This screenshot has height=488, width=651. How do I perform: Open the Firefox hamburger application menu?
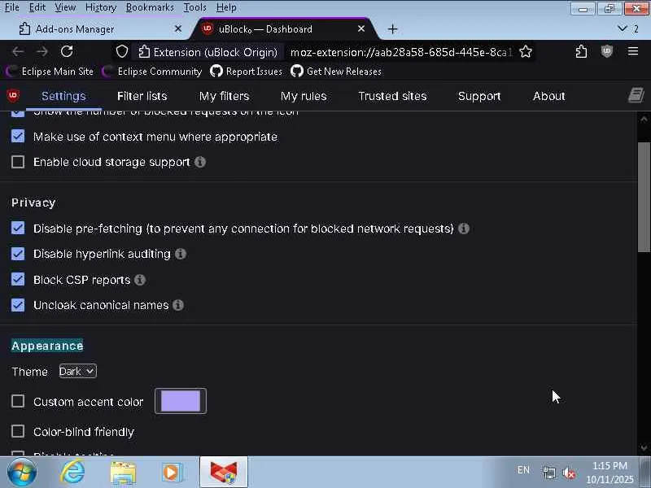[633, 51]
